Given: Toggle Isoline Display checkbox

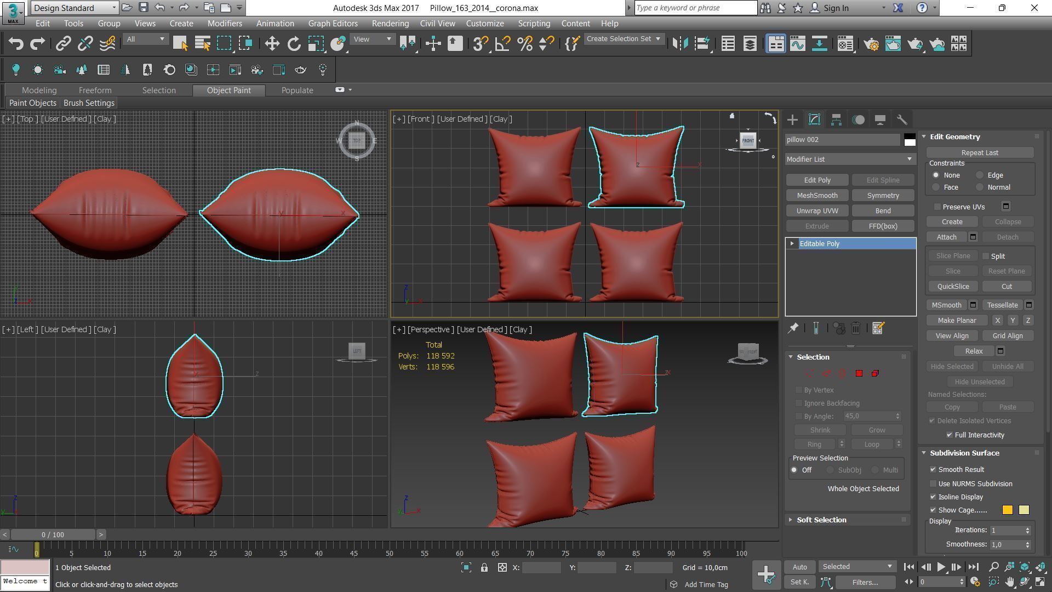Looking at the screenshot, I should [x=933, y=497].
